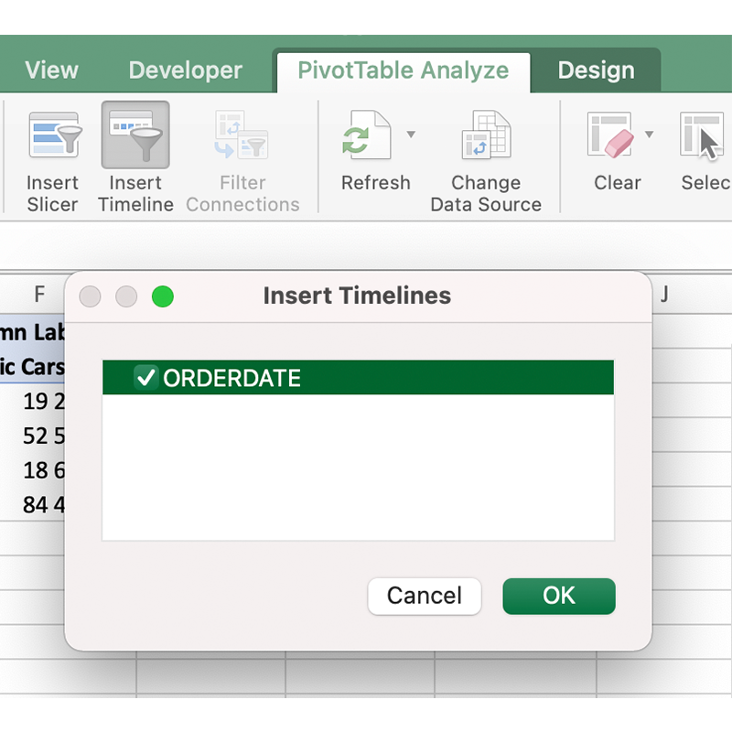This screenshot has width=732, height=732.
Task: Open the Clear dropdown arrow
Action: (649, 135)
